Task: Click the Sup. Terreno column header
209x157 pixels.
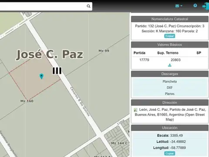Action: pos(168,53)
